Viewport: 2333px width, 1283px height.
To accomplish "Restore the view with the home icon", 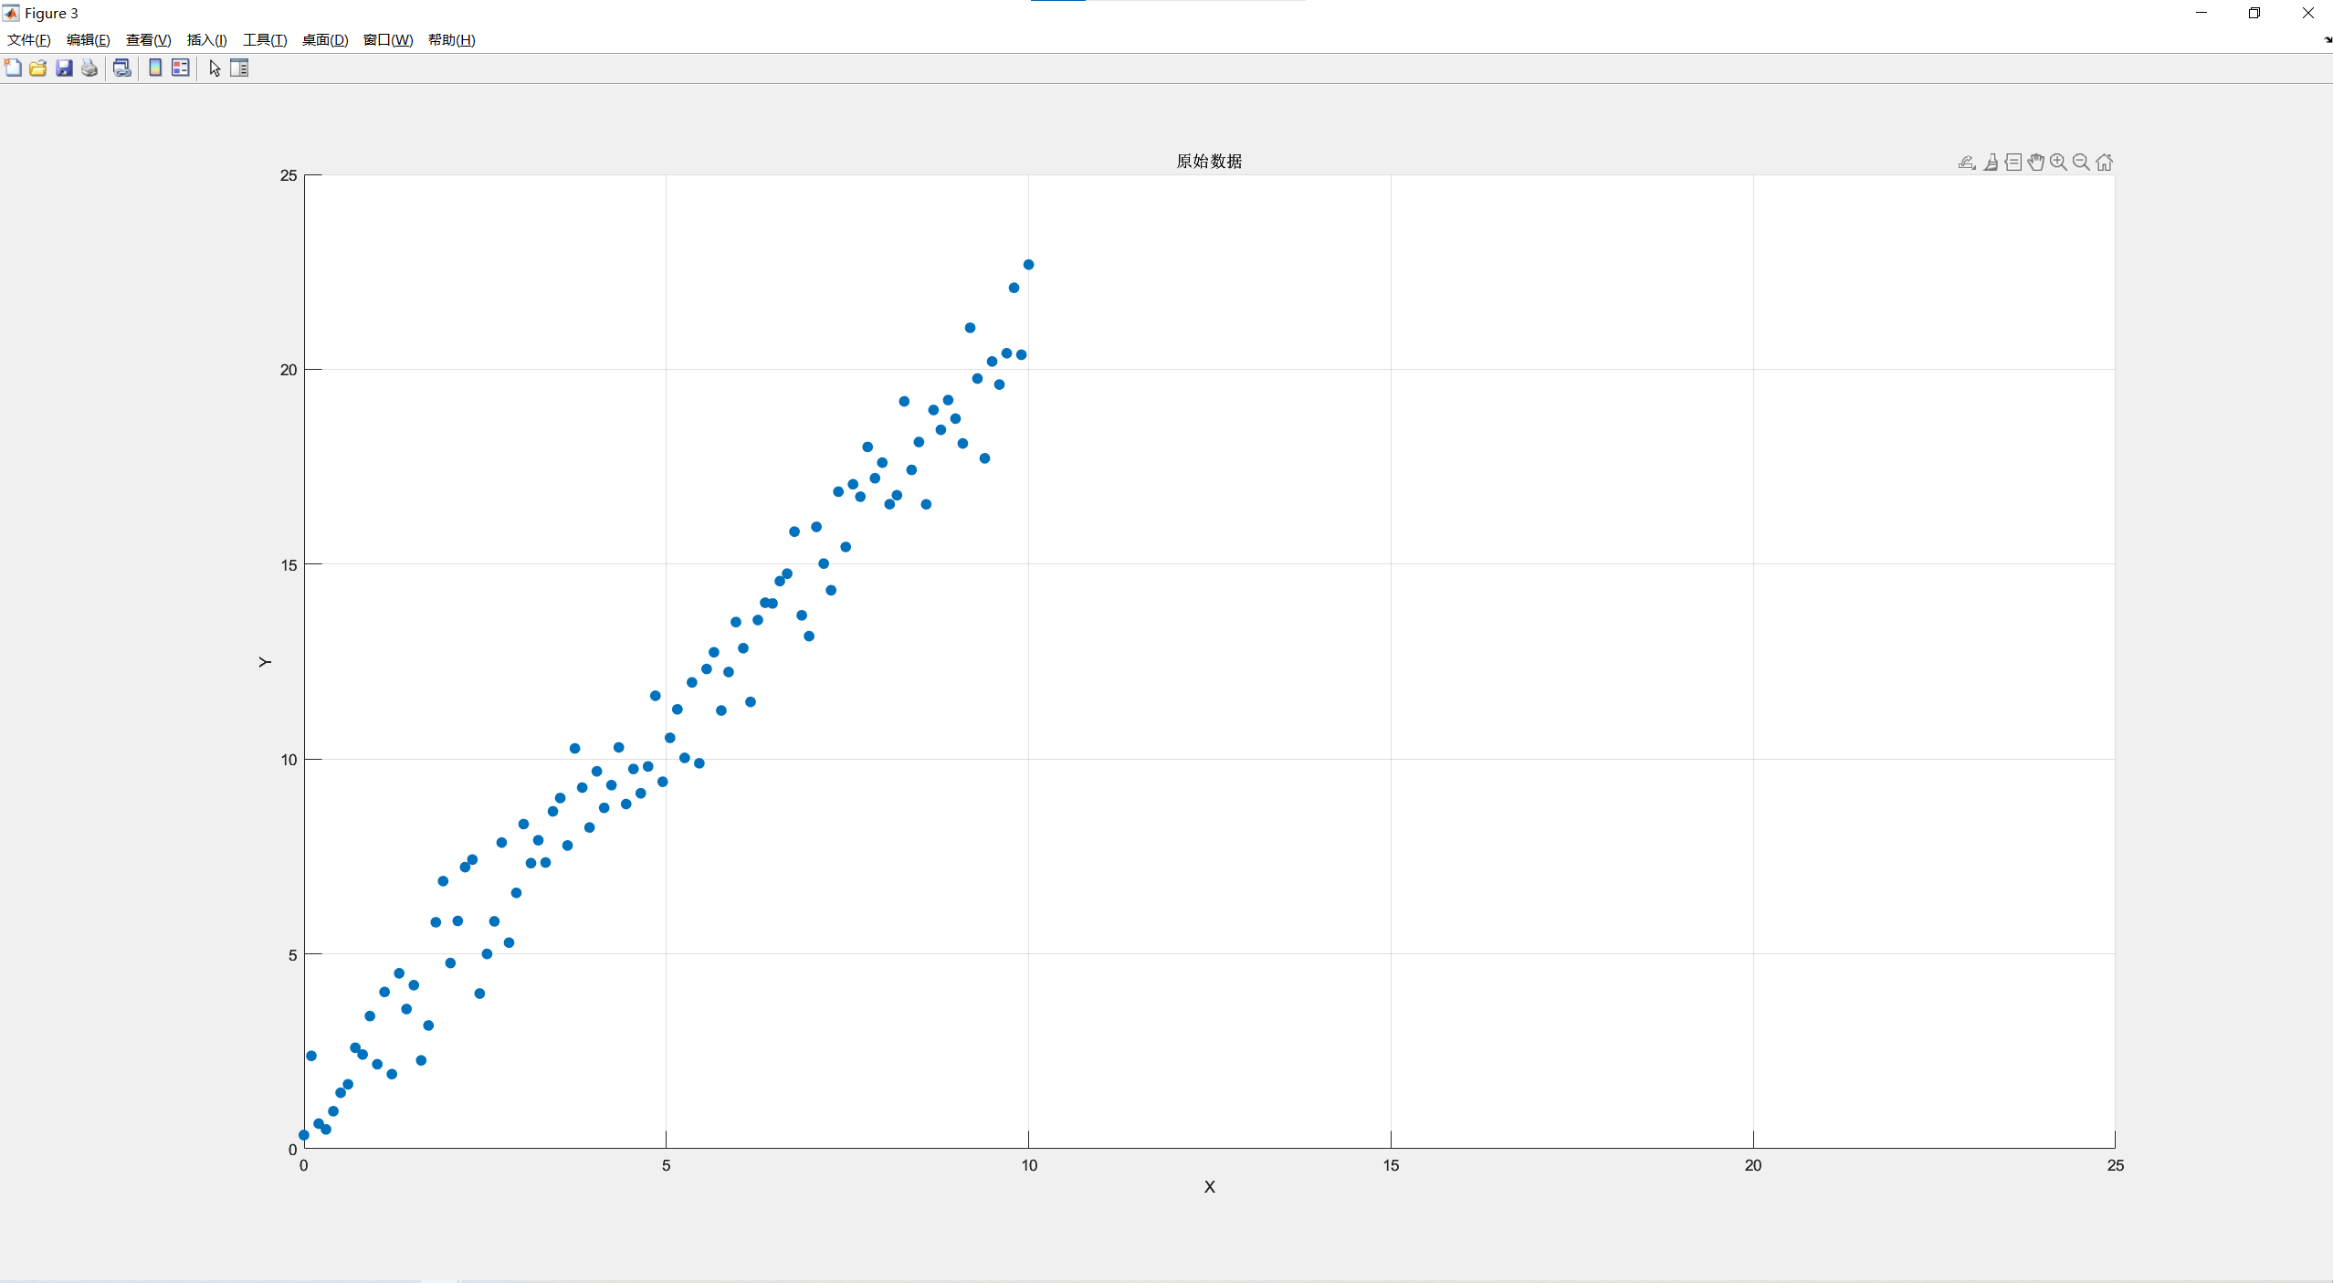I will [x=2104, y=163].
